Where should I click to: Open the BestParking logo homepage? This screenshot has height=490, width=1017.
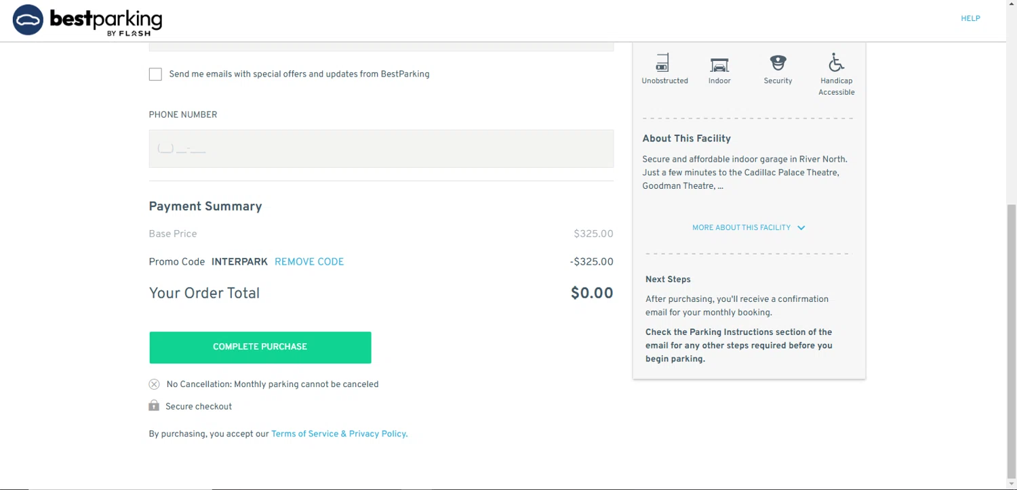point(87,20)
